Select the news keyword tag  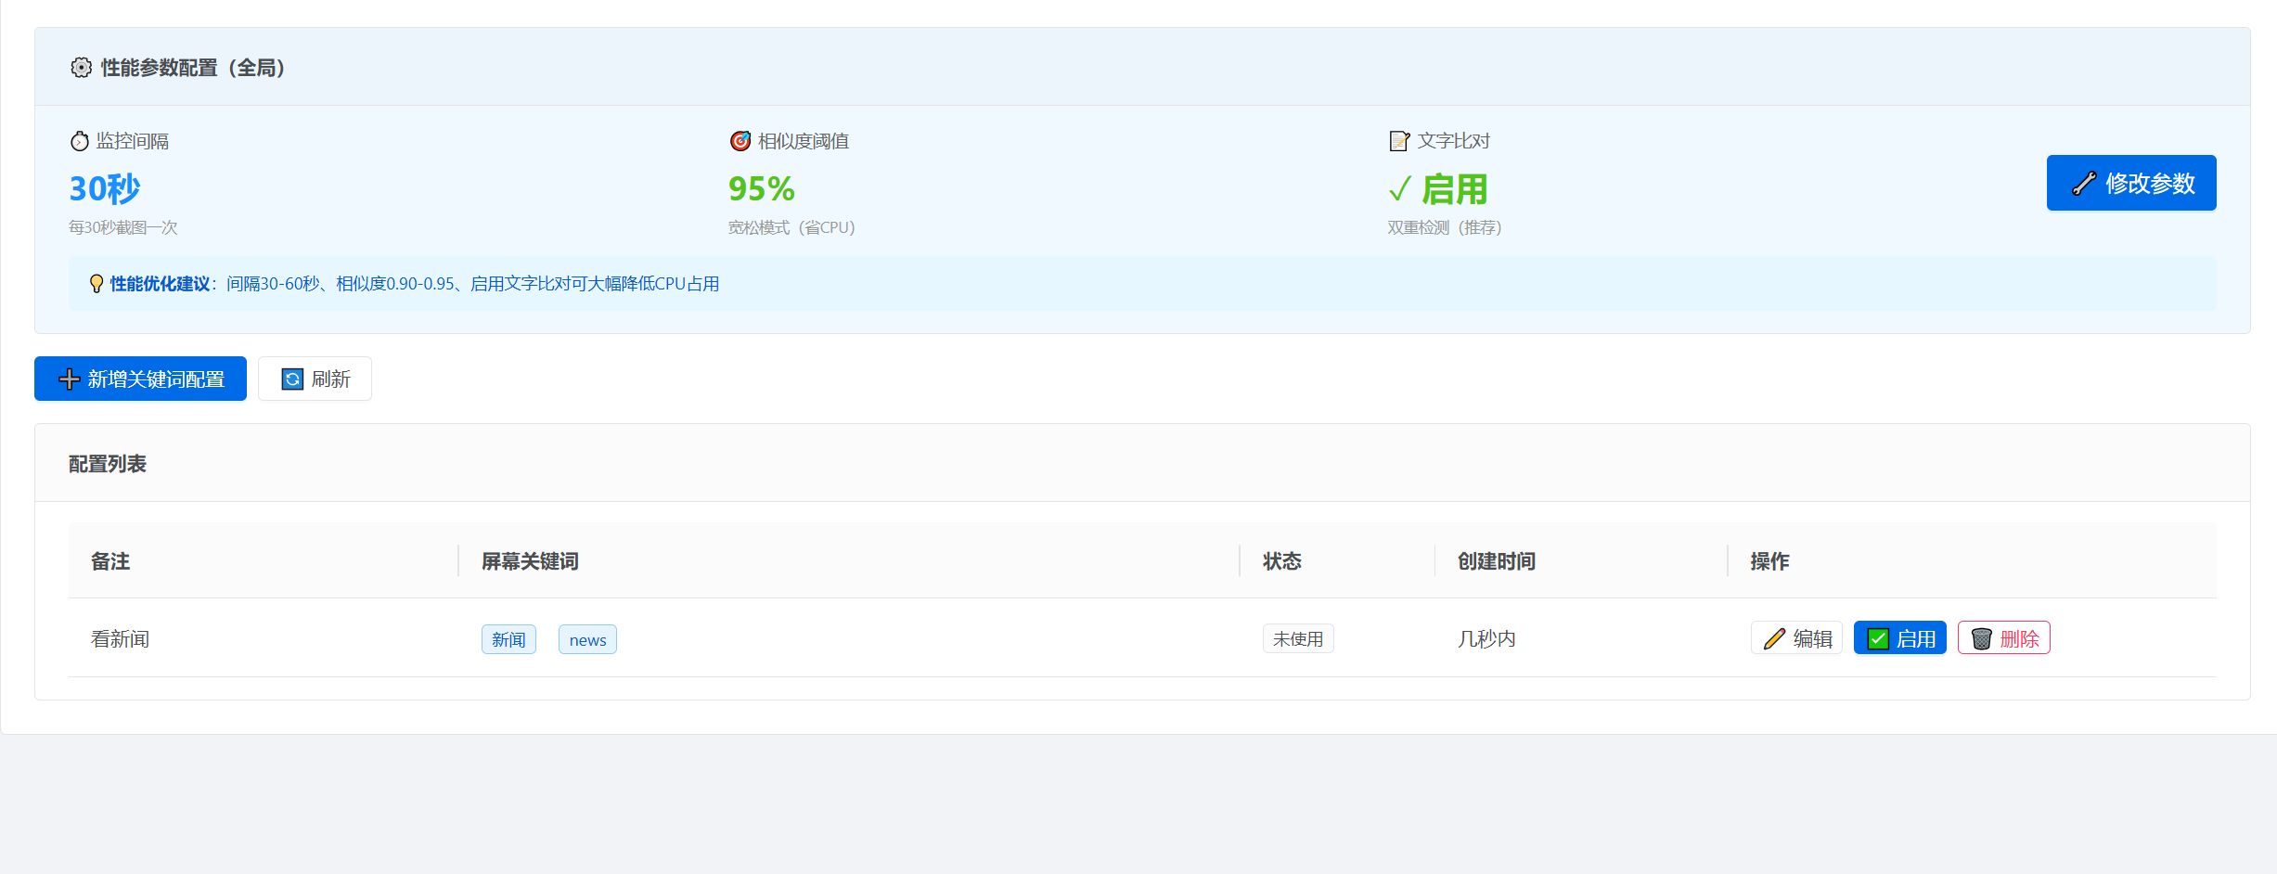tap(587, 640)
